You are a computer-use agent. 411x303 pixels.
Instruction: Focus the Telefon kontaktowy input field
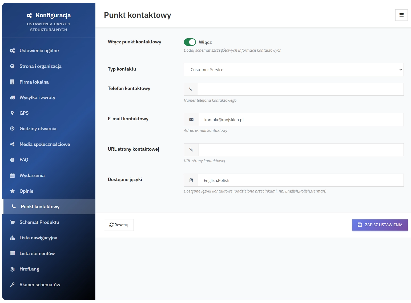[x=300, y=89]
